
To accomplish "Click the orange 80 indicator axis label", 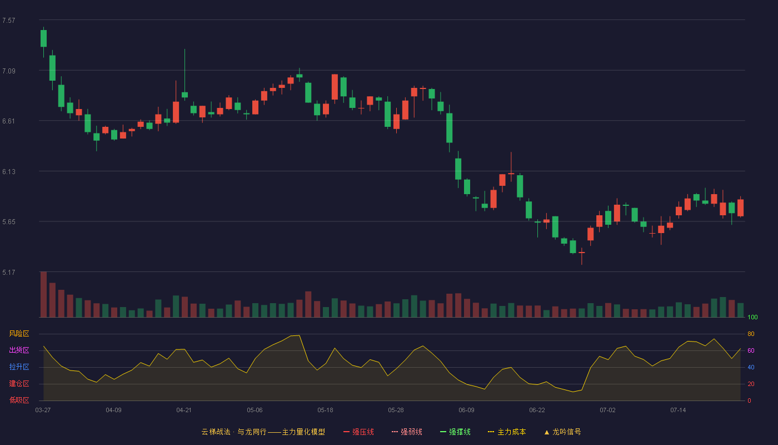I will 751,334.
